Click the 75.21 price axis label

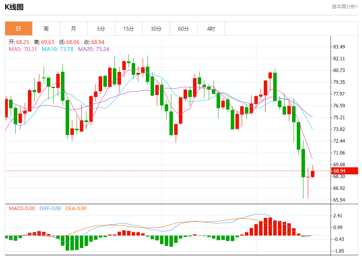tap(339, 117)
